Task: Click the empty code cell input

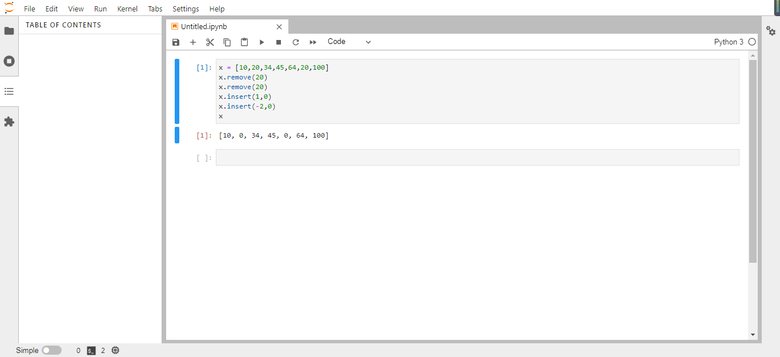Action: pyautogui.click(x=477, y=158)
